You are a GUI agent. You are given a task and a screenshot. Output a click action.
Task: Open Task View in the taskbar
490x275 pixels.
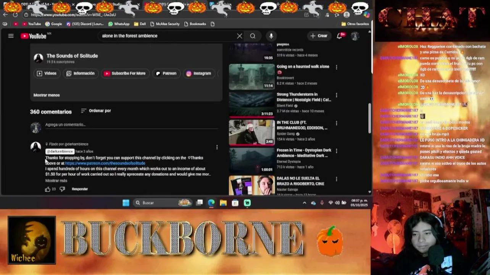(x=199, y=203)
